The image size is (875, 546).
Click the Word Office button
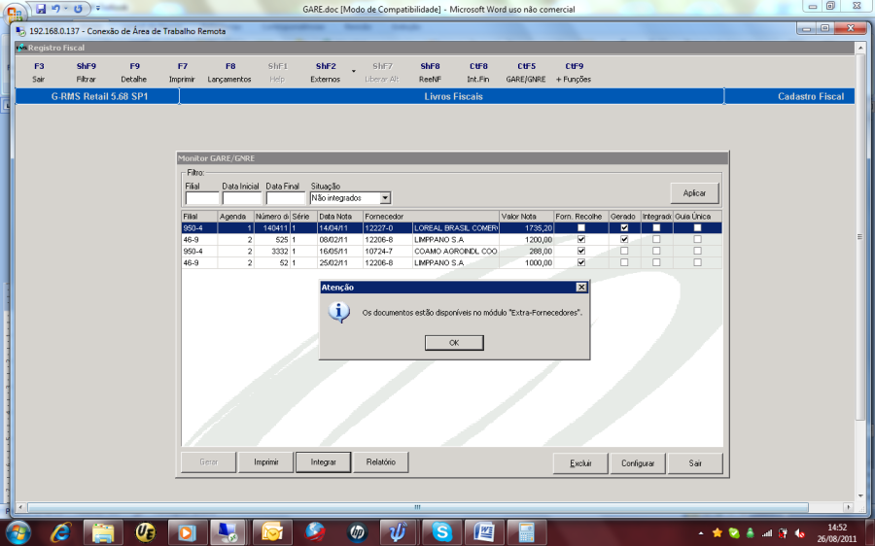click(14, 13)
